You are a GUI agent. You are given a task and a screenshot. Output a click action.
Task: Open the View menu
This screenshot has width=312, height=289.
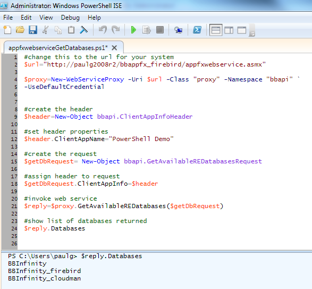tap(46, 18)
